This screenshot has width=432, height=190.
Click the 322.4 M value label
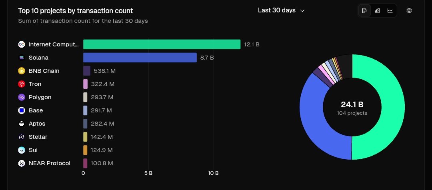[x=102, y=84]
